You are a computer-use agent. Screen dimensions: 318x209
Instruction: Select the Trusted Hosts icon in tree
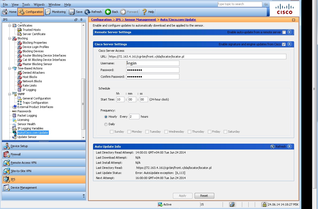point(20,30)
